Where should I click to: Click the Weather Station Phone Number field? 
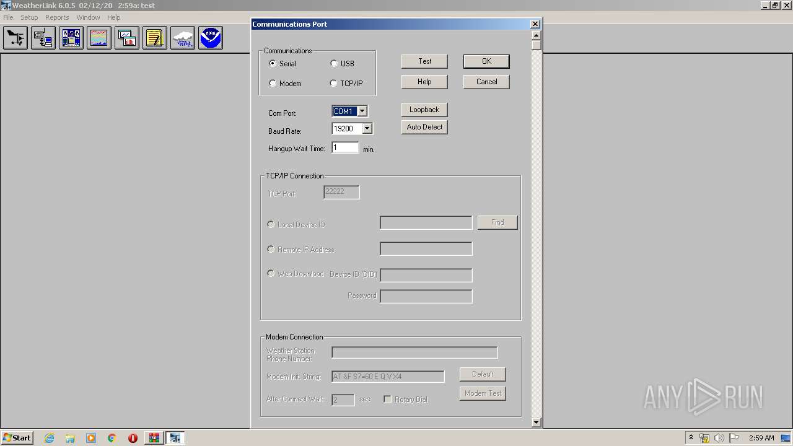point(414,352)
